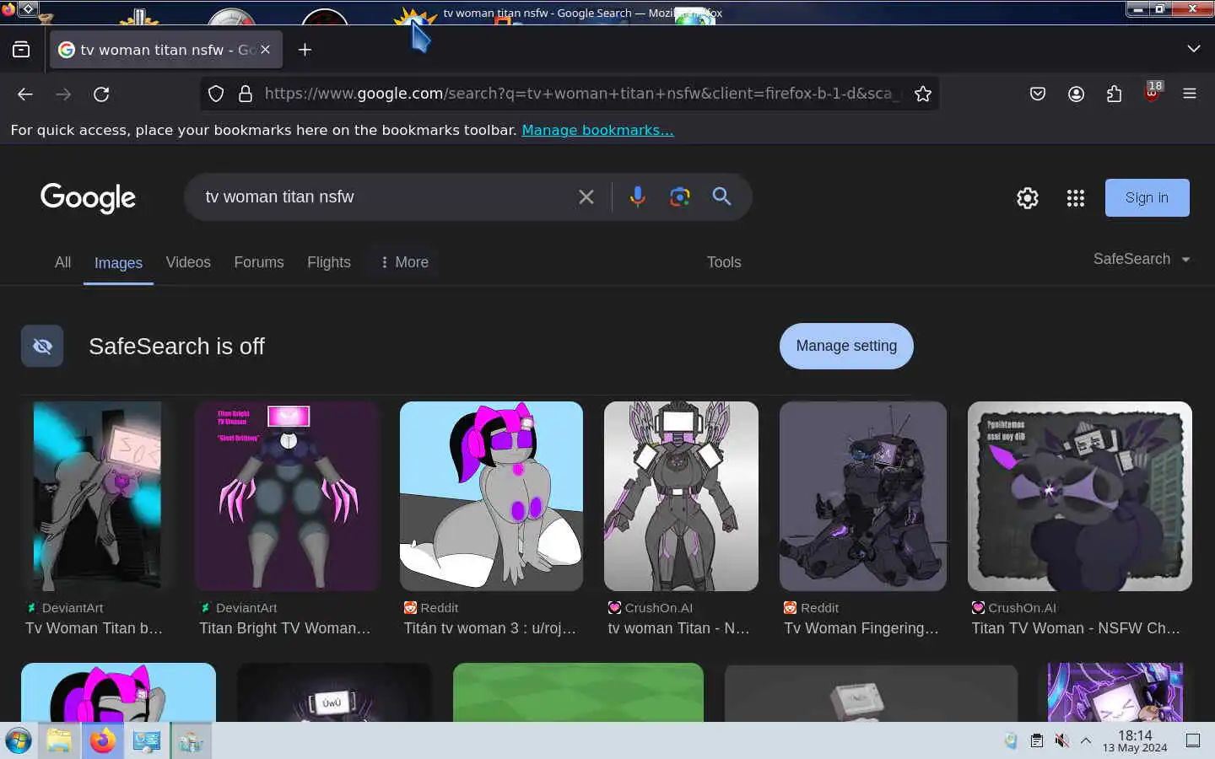1215x759 pixels.
Task: Open clipboard icon in system tray
Action: pos(1036,740)
